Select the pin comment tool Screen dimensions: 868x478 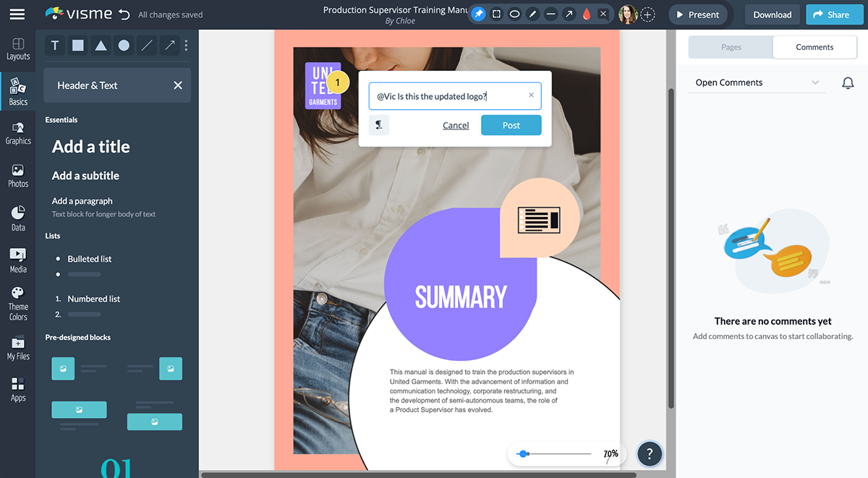click(x=479, y=14)
